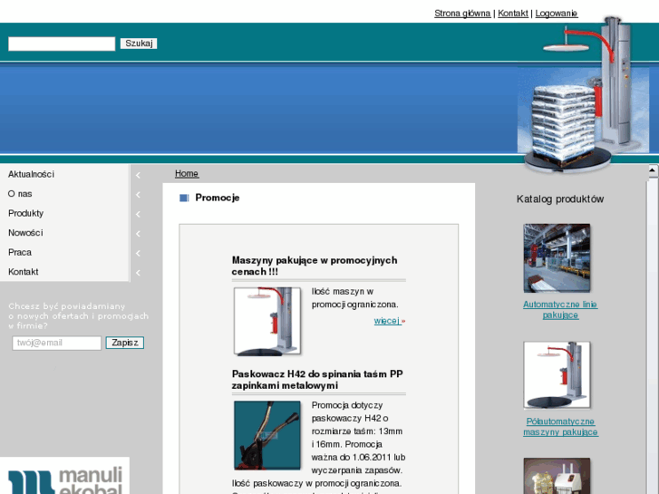This screenshot has width=659, height=494.
Task: Open O nas menu item
Action: tap(20, 194)
